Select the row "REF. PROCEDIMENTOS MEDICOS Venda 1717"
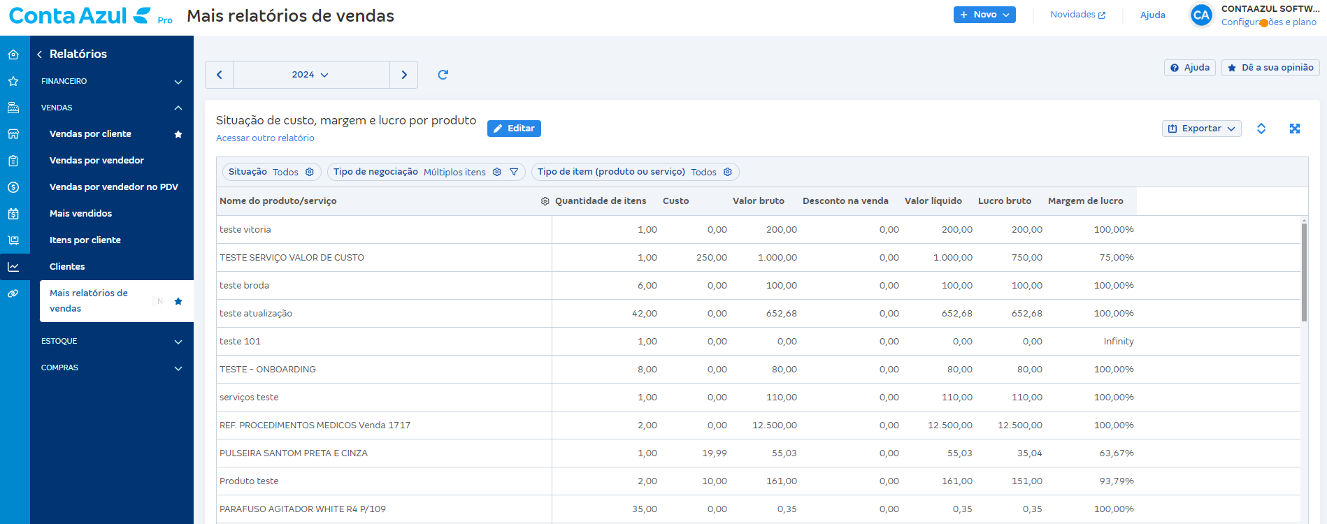The height and width of the screenshot is (524, 1327). click(759, 425)
